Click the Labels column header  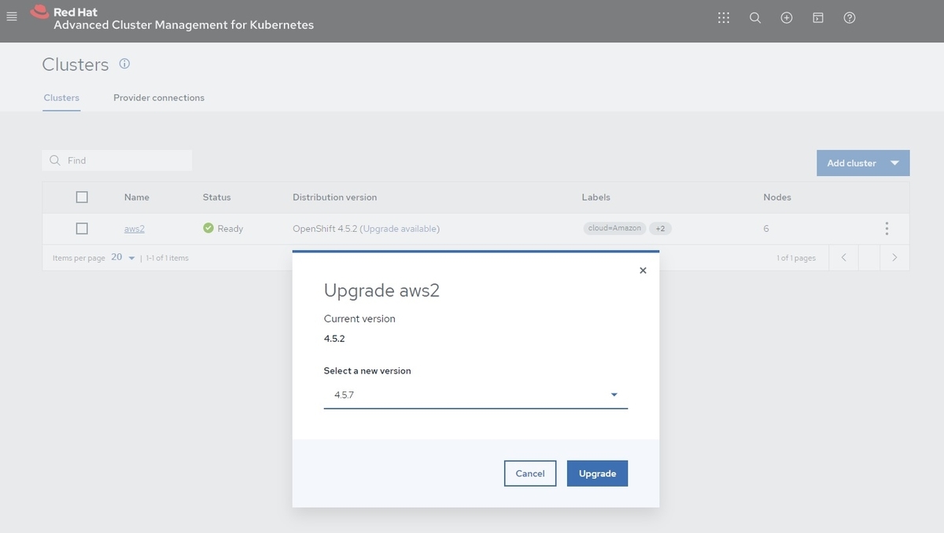596,197
